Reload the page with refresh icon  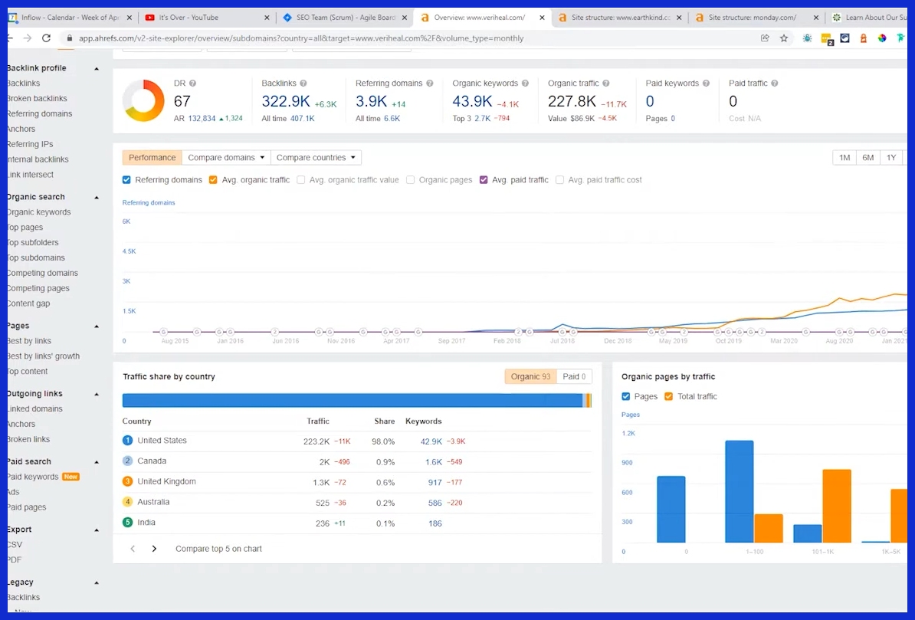pos(46,38)
